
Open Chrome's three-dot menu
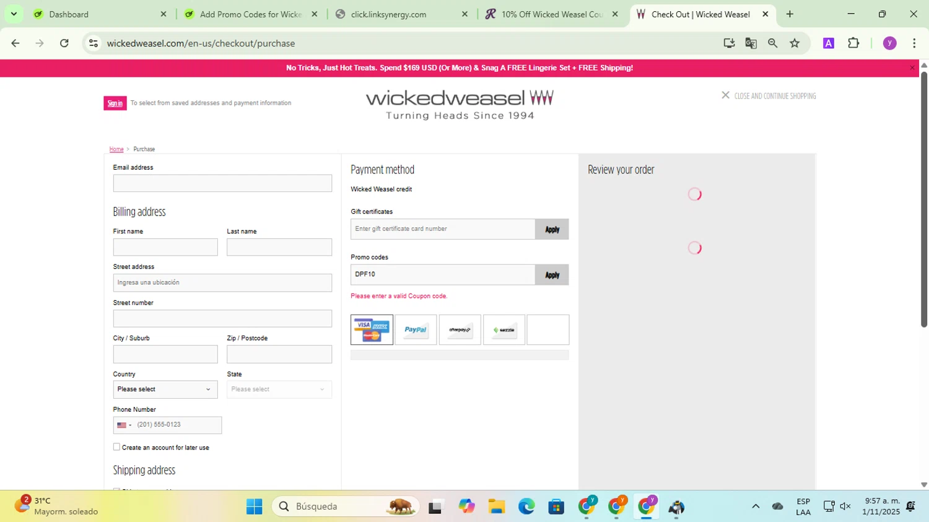(x=914, y=43)
